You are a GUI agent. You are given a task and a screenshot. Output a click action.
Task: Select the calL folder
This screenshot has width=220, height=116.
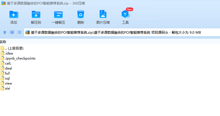coord(8,63)
